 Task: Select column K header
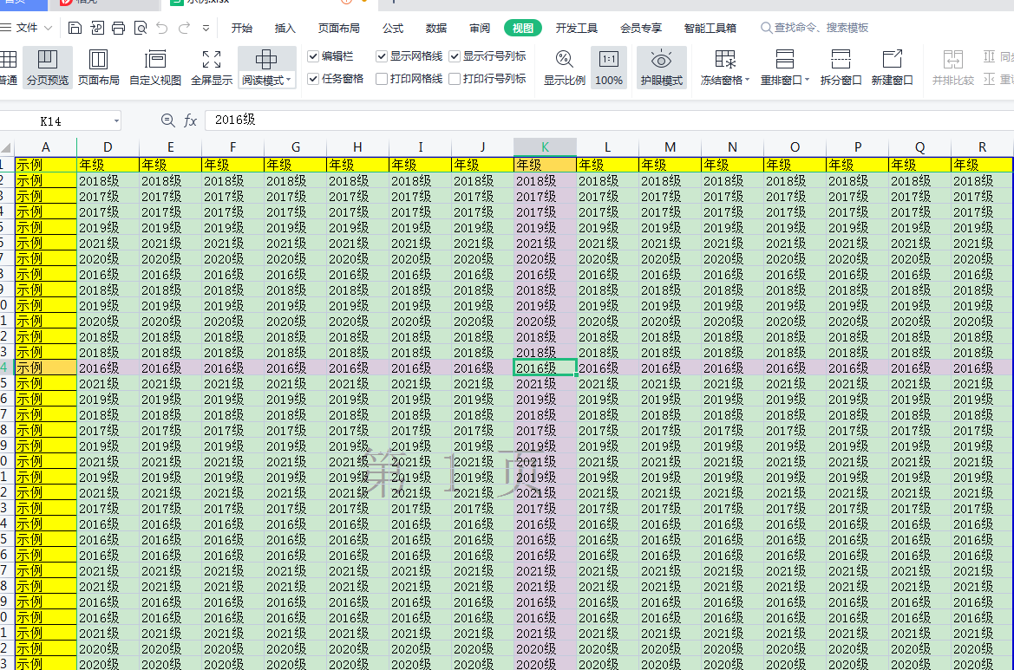click(545, 147)
